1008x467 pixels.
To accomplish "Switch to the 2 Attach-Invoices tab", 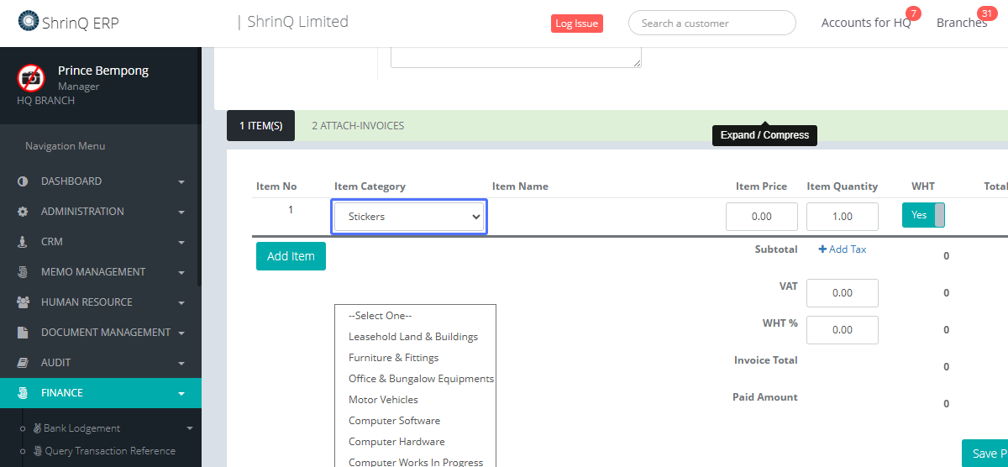I will (x=357, y=126).
